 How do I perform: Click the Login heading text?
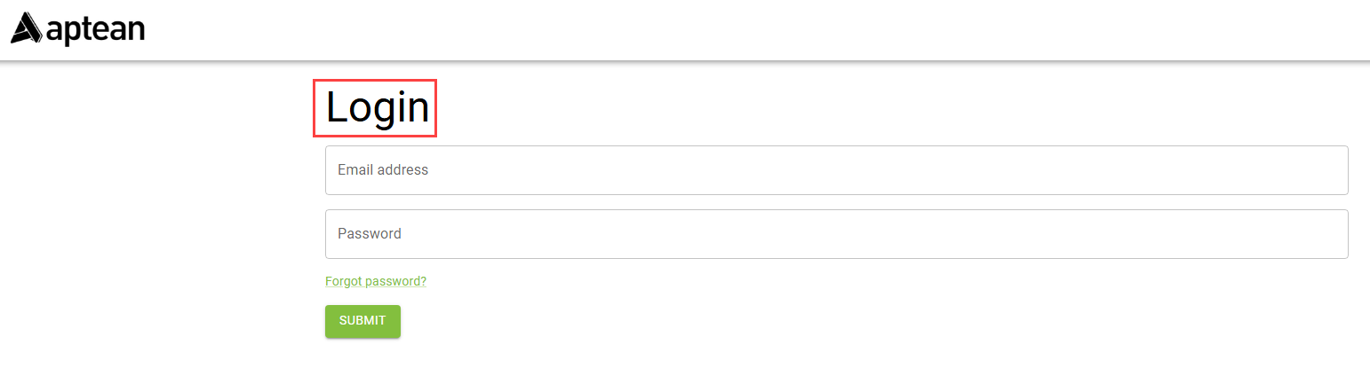click(377, 108)
